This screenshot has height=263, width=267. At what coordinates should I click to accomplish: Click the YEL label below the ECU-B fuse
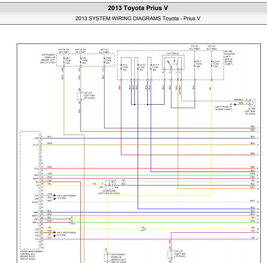210,89
